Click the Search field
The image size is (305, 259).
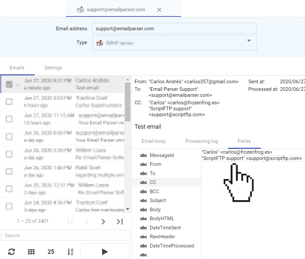tap(65, 235)
